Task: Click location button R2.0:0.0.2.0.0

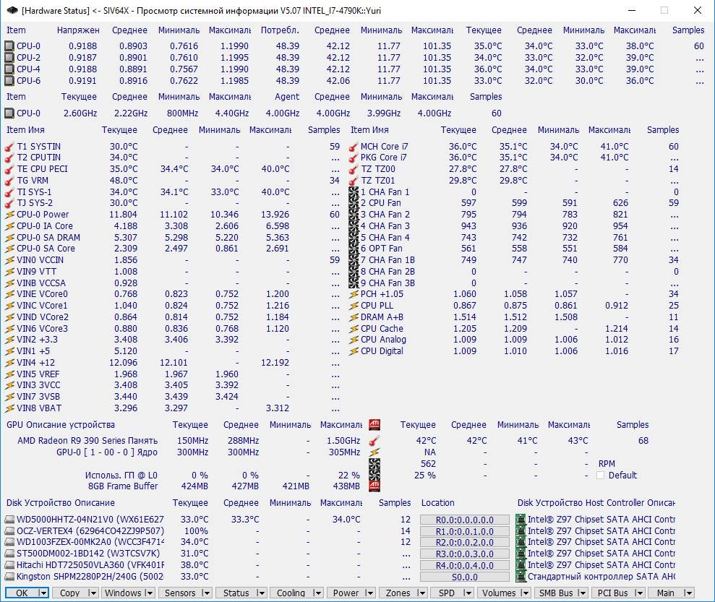Action: point(465,543)
